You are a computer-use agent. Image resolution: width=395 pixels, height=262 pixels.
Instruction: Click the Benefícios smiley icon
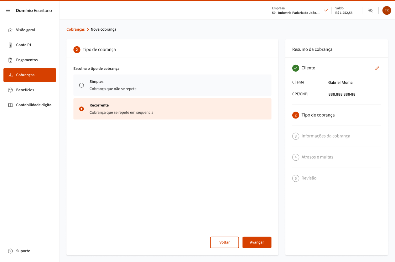(x=10, y=90)
